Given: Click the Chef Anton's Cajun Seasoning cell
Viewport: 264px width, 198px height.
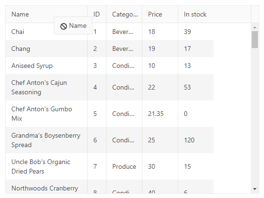Looking at the screenshot, I should click(x=47, y=87).
